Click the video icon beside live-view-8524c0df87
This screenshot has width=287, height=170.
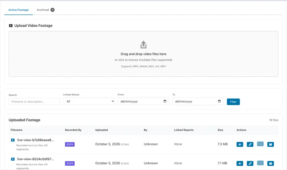pyautogui.click(x=13, y=159)
